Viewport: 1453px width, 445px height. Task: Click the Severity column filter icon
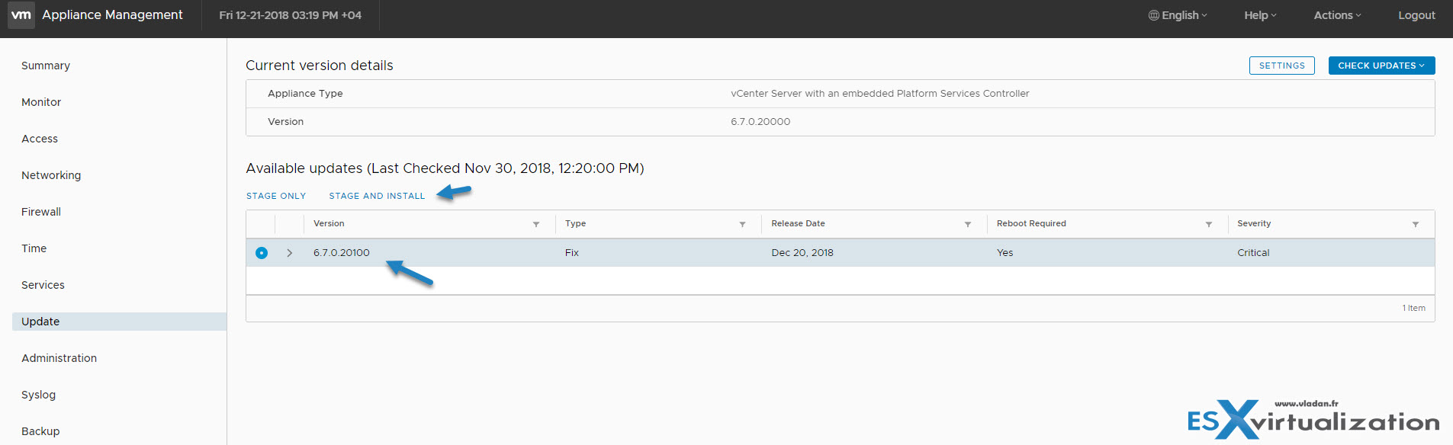[x=1415, y=224]
